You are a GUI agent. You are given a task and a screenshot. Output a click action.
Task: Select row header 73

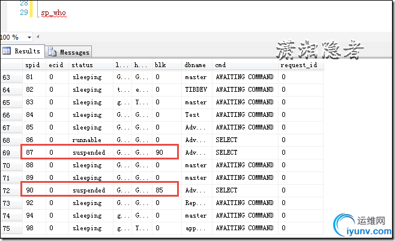pos(11,203)
